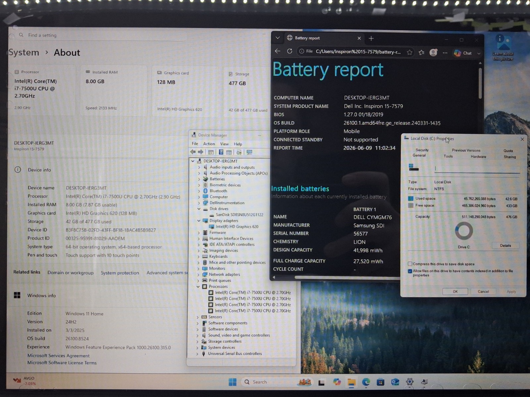Add Battery report page to favorites star
This screenshot has width=530, height=397.
pyautogui.click(x=410, y=52)
